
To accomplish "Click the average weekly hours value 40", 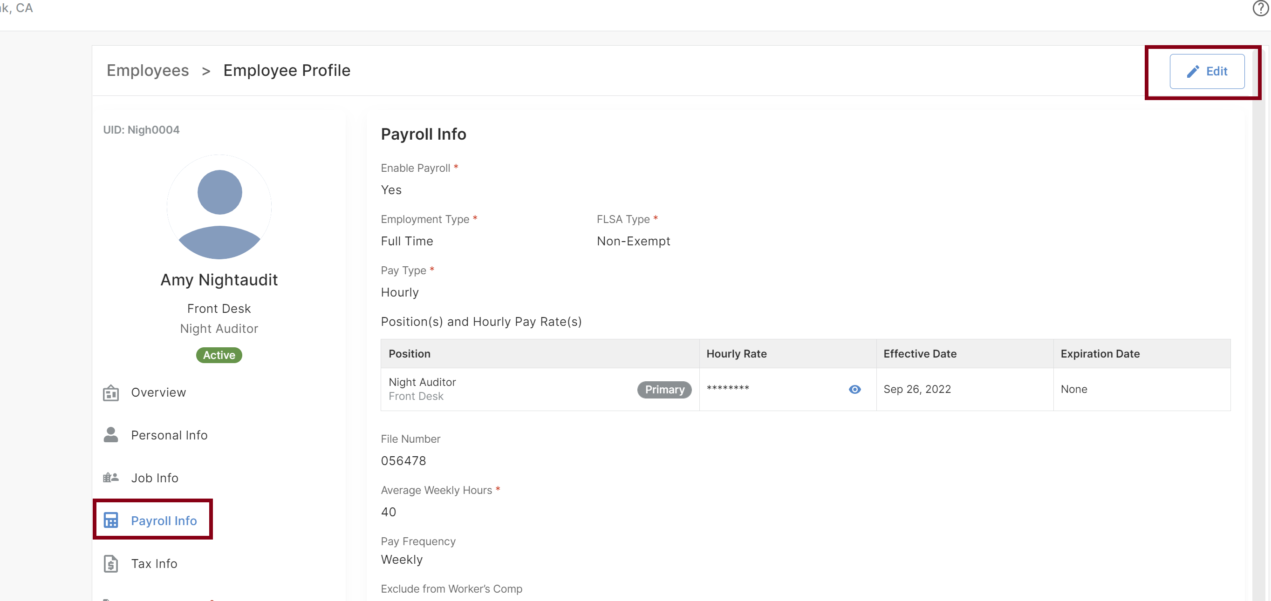I will click(388, 512).
